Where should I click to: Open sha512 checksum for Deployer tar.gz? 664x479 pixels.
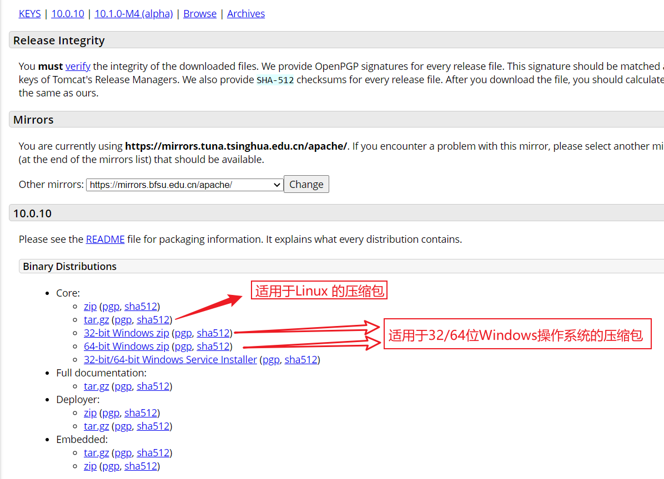point(153,426)
